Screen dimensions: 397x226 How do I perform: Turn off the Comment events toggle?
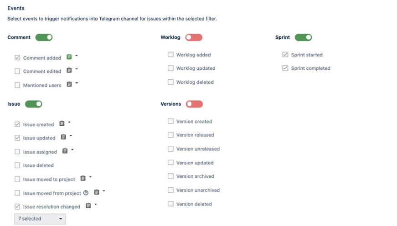[x=44, y=37]
